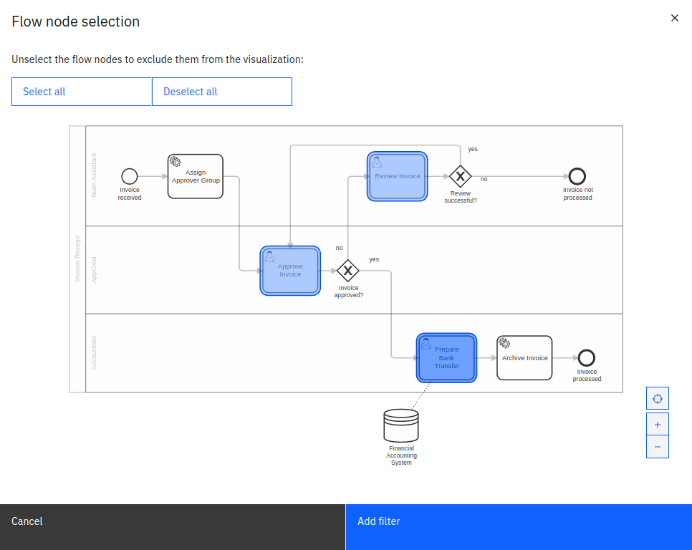The width and height of the screenshot is (692, 550).
Task: Unselect the Approve Invoice node
Action: (290, 271)
